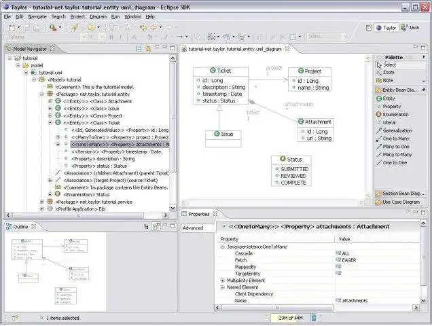Click the Model Navigator vertical scrollbar down arrow
This screenshot has height=326, width=432.
point(173,208)
